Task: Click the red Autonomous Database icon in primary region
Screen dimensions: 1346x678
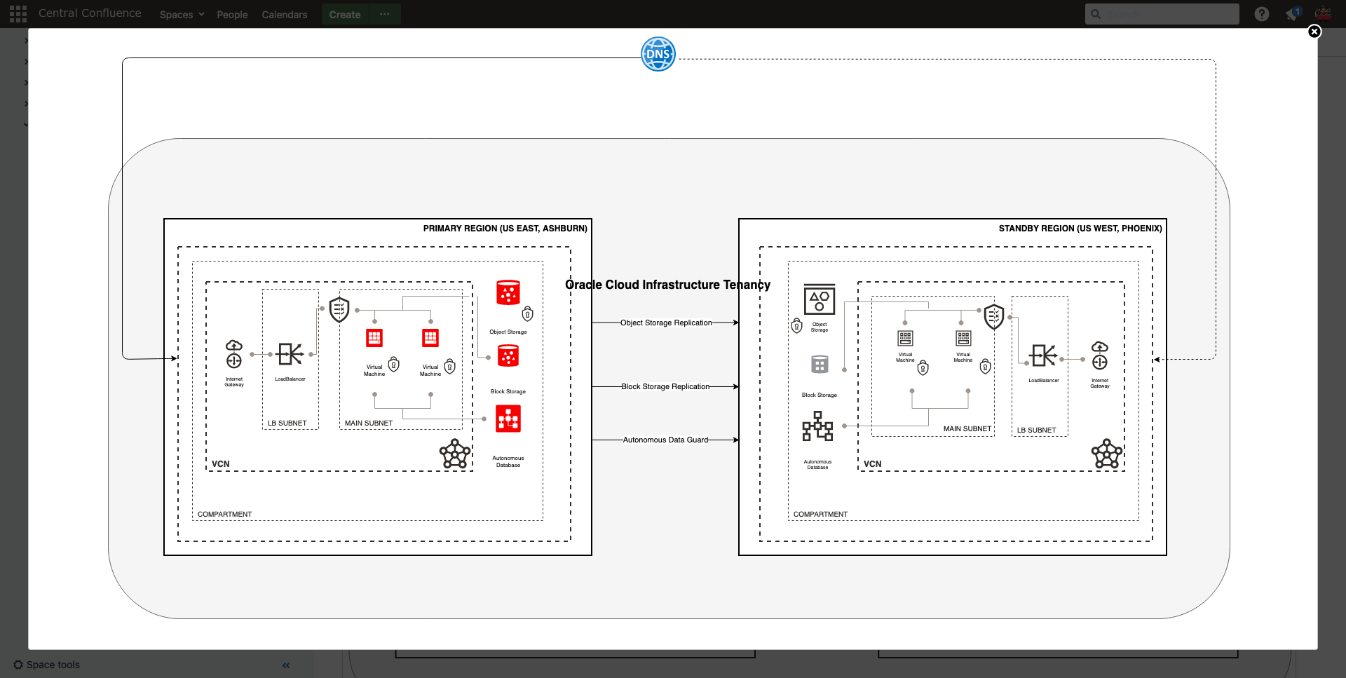Action: coord(508,419)
